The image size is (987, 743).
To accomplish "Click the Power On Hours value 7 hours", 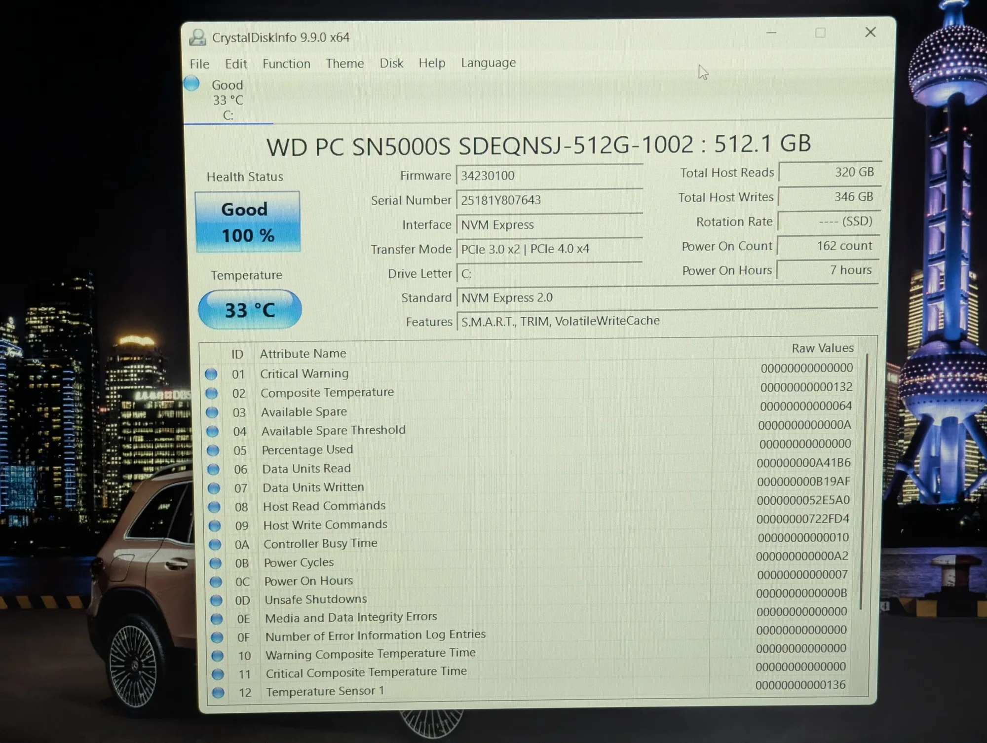I will [x=828, y=270].
